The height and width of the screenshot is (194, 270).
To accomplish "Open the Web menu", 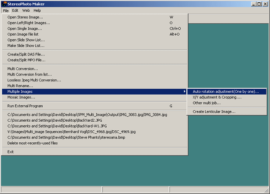I will 26,11.
